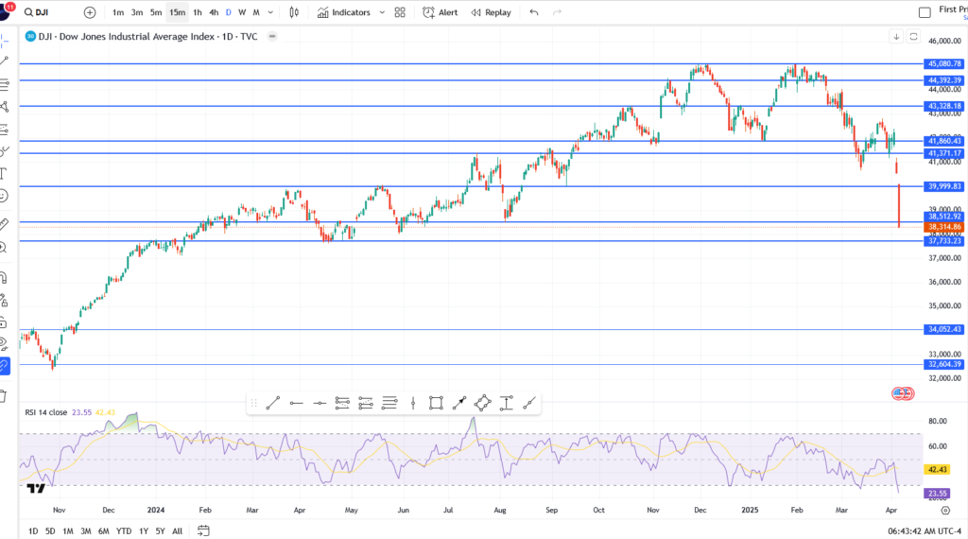Screen dimensions: 968x539
Task: Open the go-to-date calendar icon
Action: (203, 530)
